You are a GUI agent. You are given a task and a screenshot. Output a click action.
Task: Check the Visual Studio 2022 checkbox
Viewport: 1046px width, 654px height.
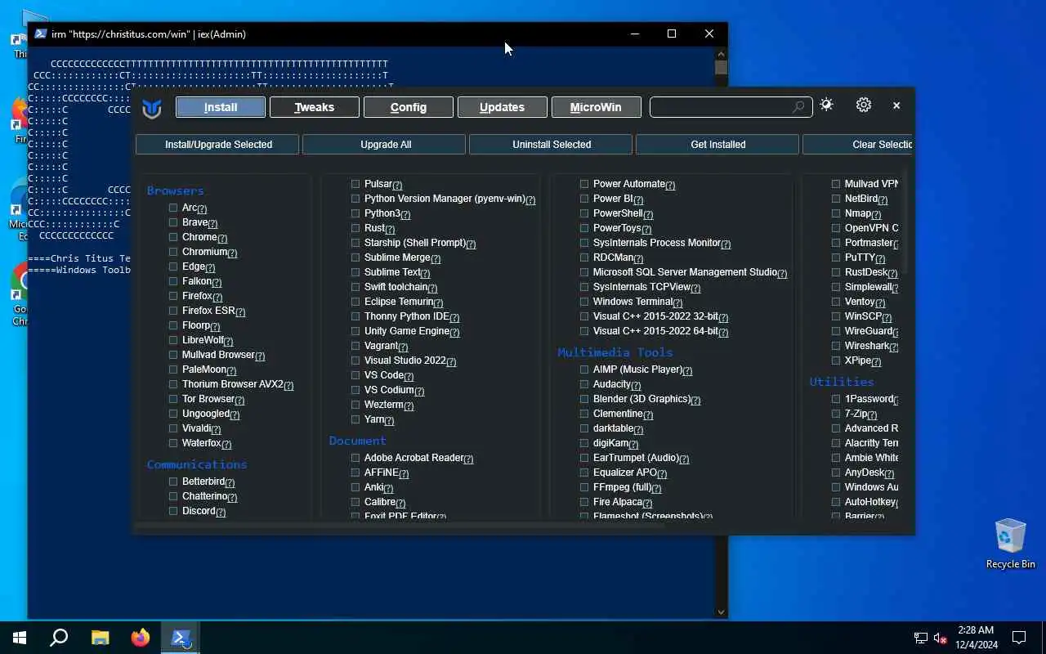(x=355, y=361)
